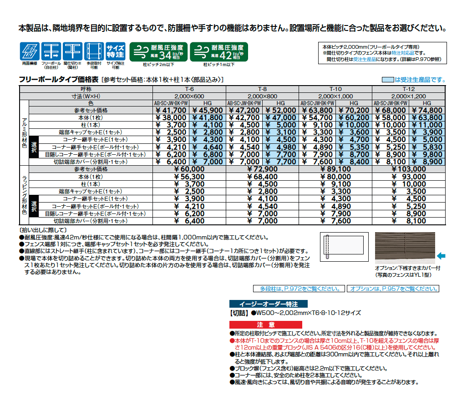Click the ラッピング形材色 vertical label
467x396 pixels.
[25, 195]
